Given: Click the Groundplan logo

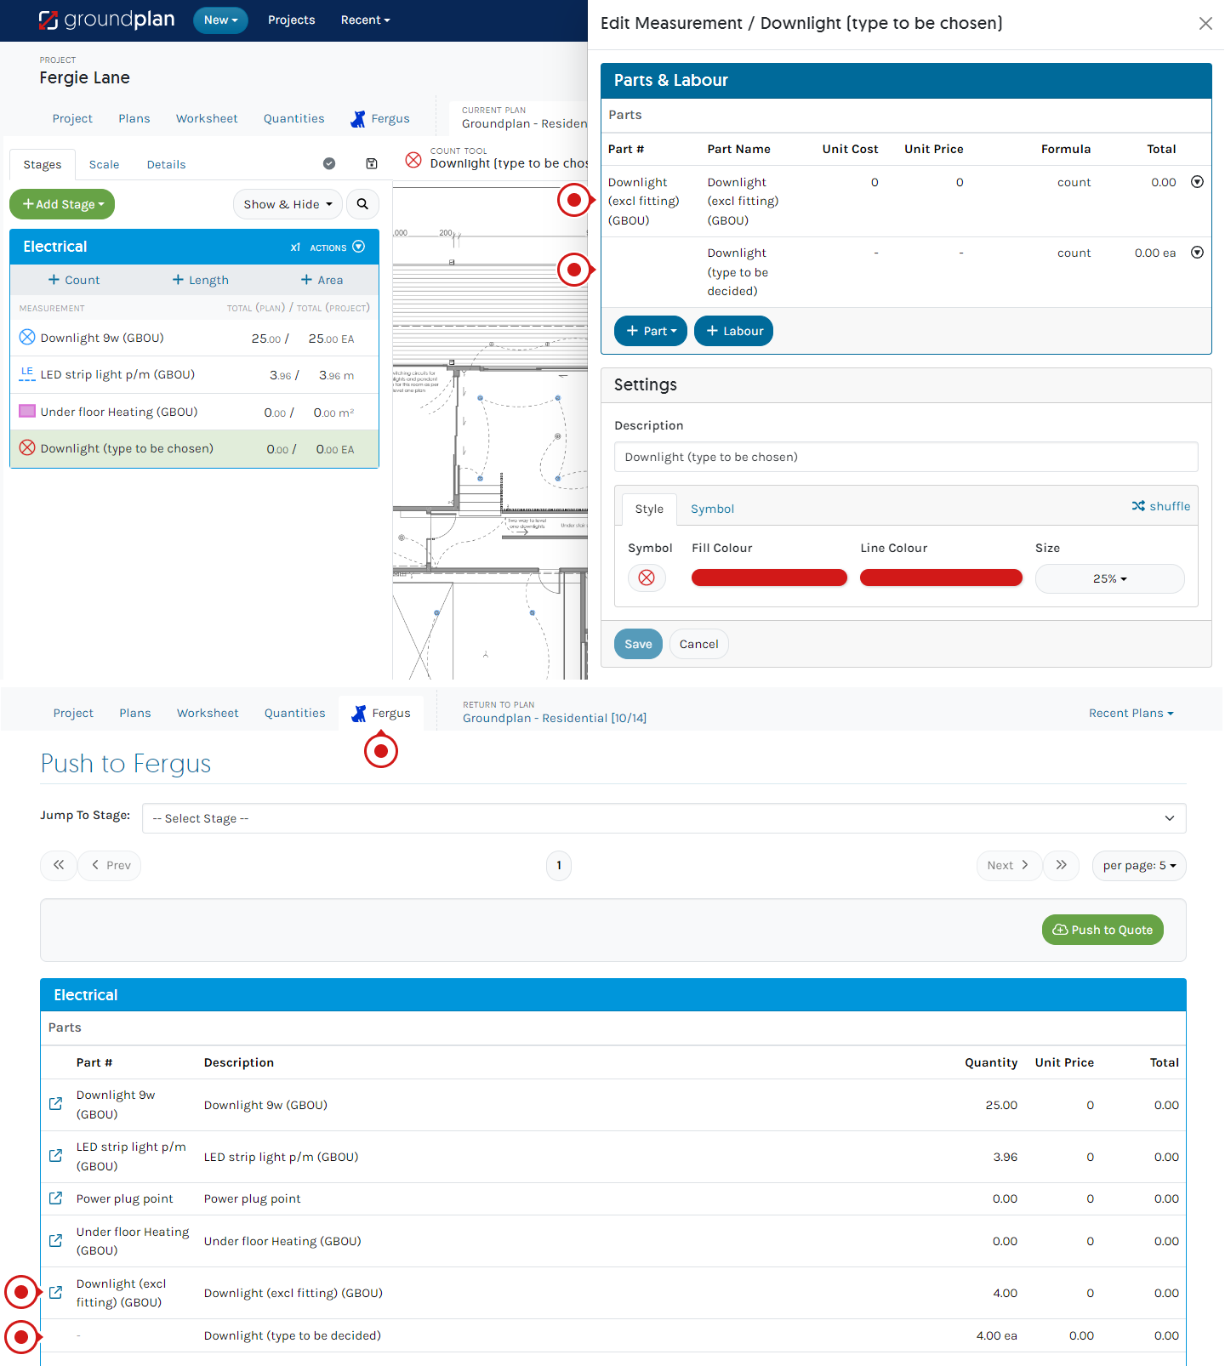Looking at the screenshot, I should (x=106, y=20).
